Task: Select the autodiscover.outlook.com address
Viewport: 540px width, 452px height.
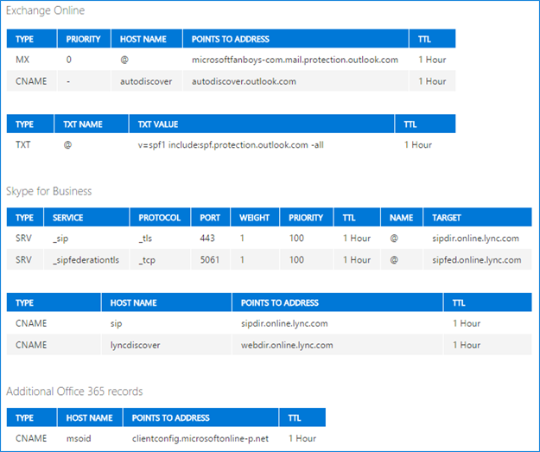Action: pyautogui.click(x=244, y=81)
